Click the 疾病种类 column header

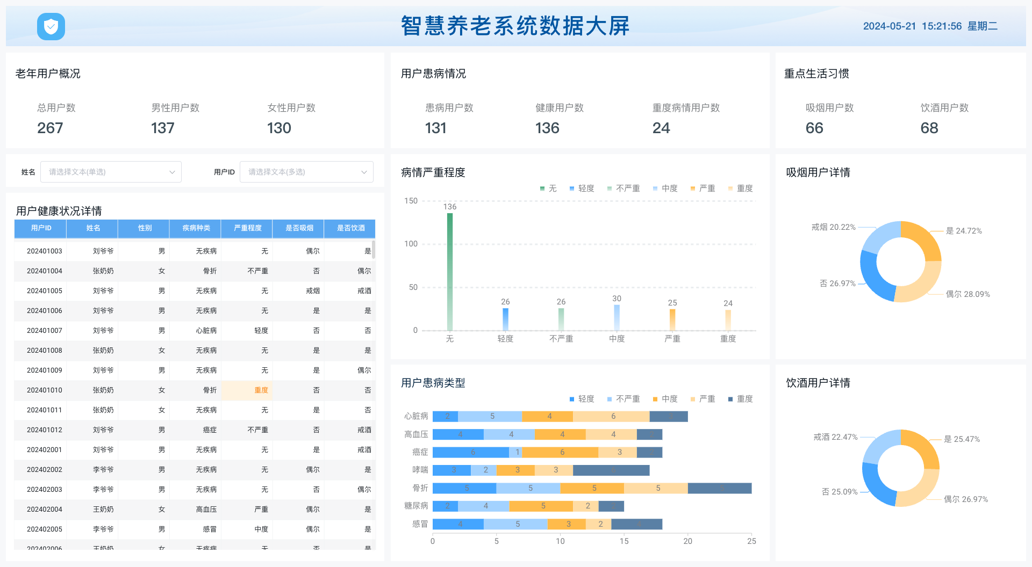point(196,228)
